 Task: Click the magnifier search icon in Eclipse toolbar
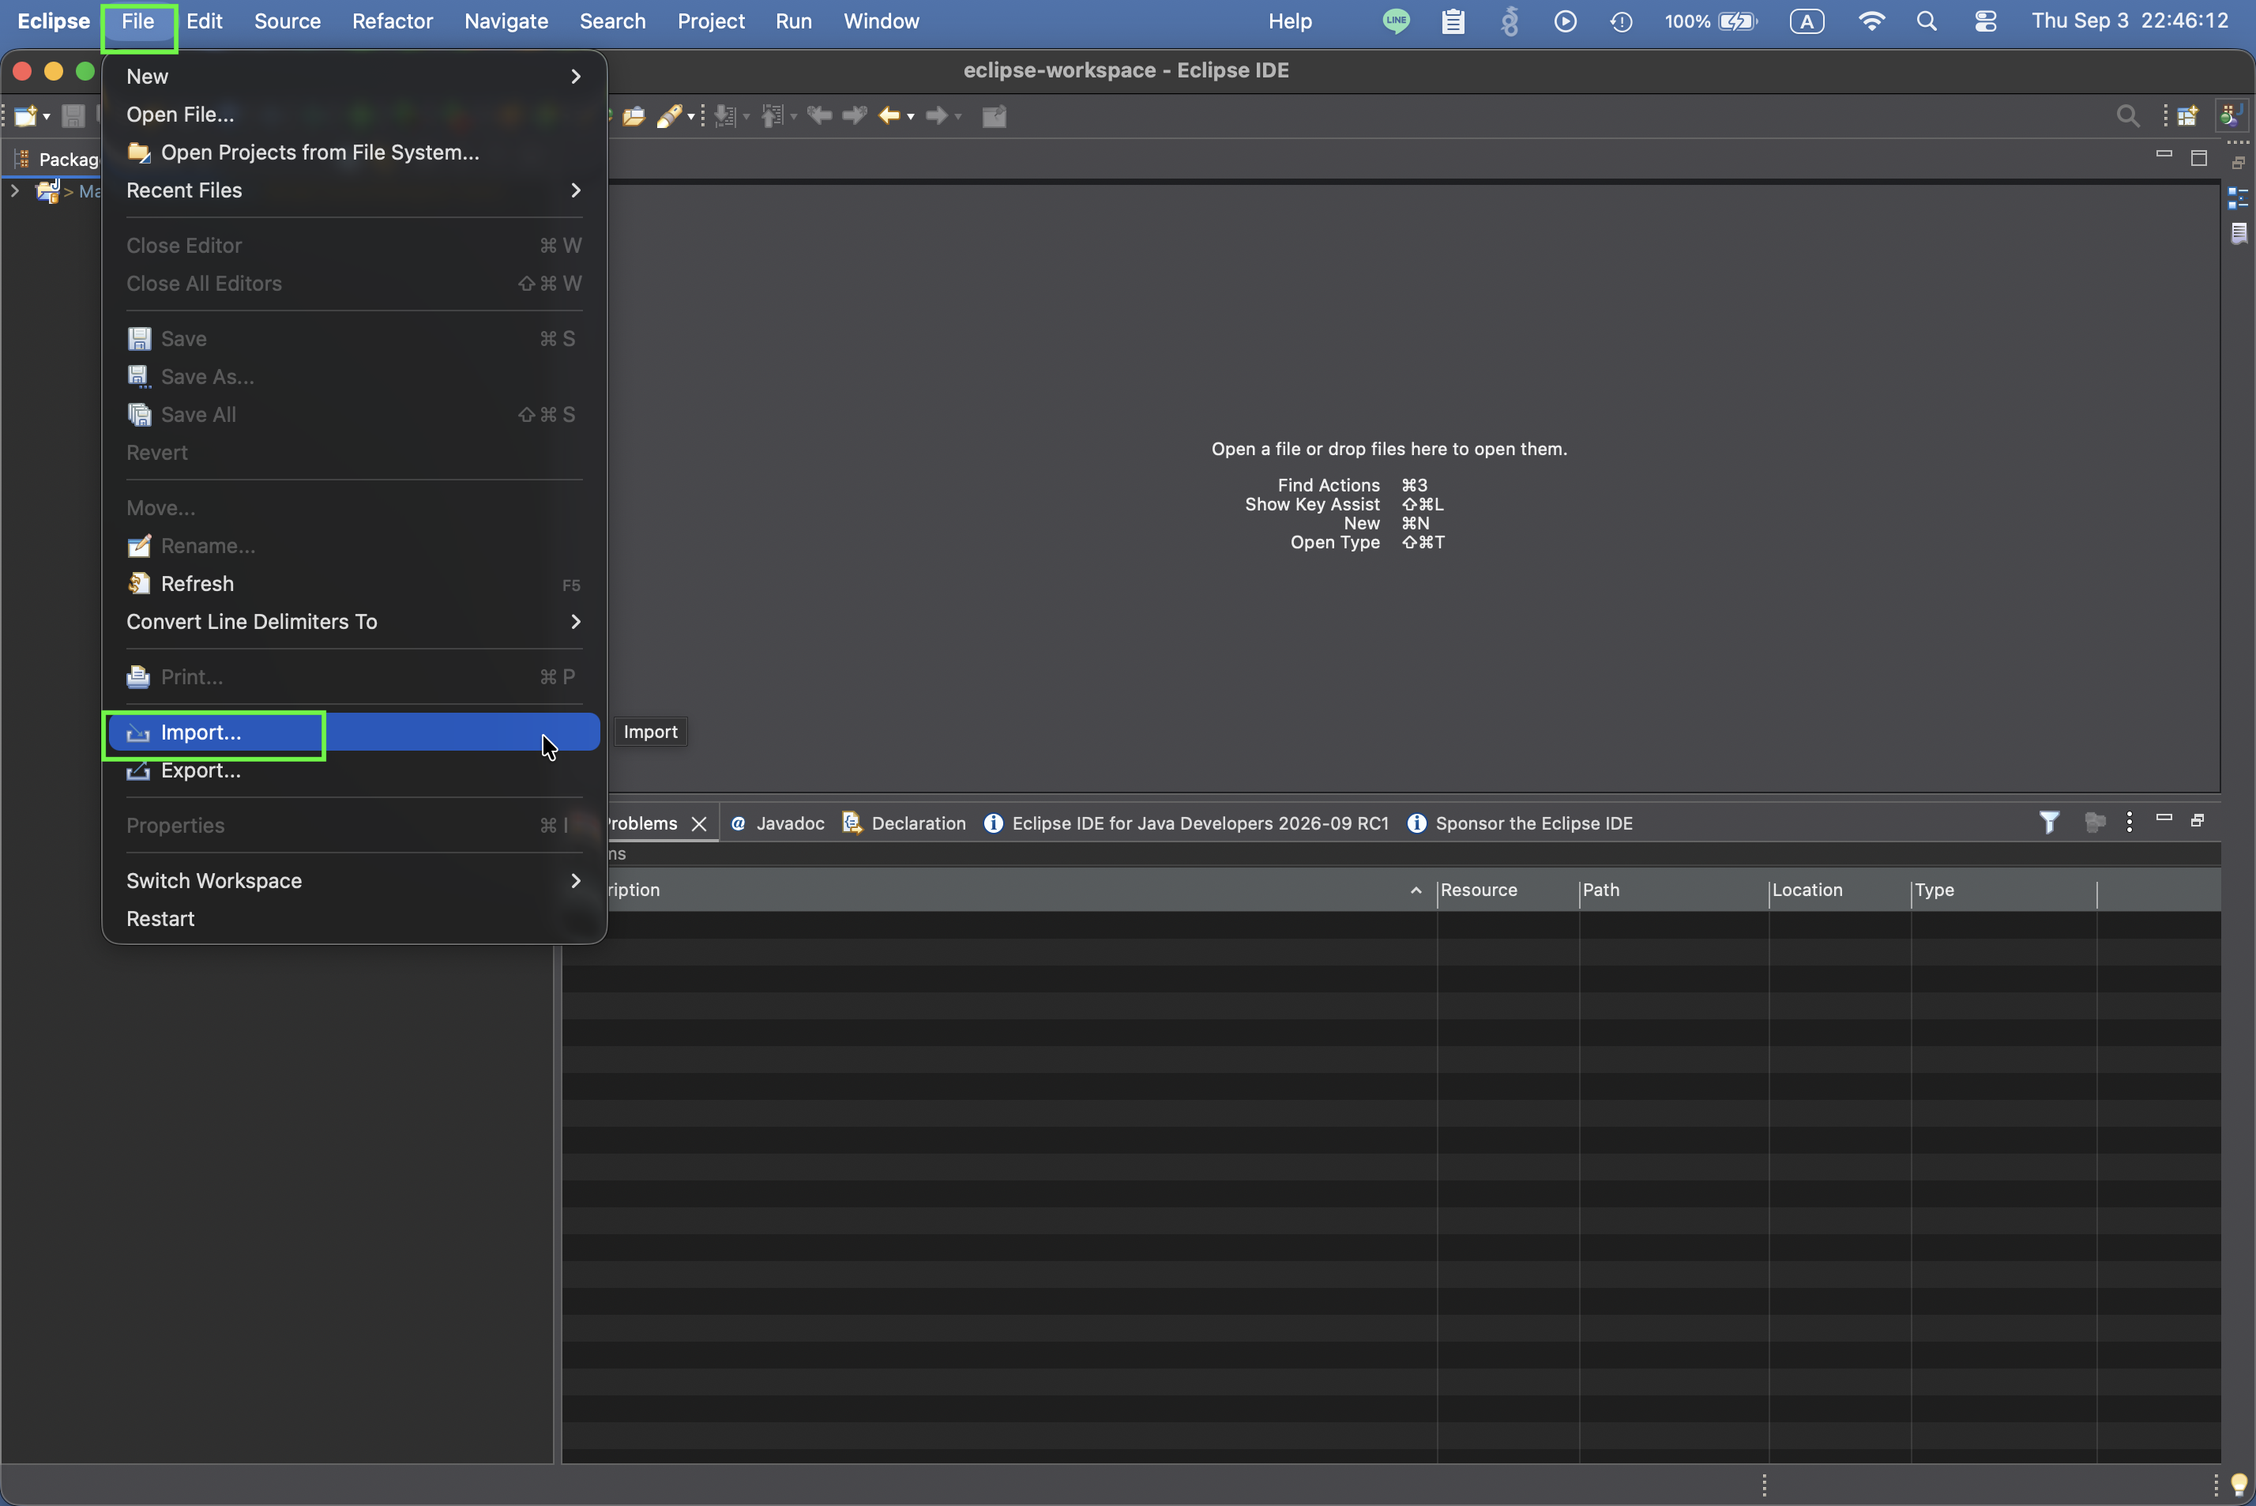tap(2127, 116)
